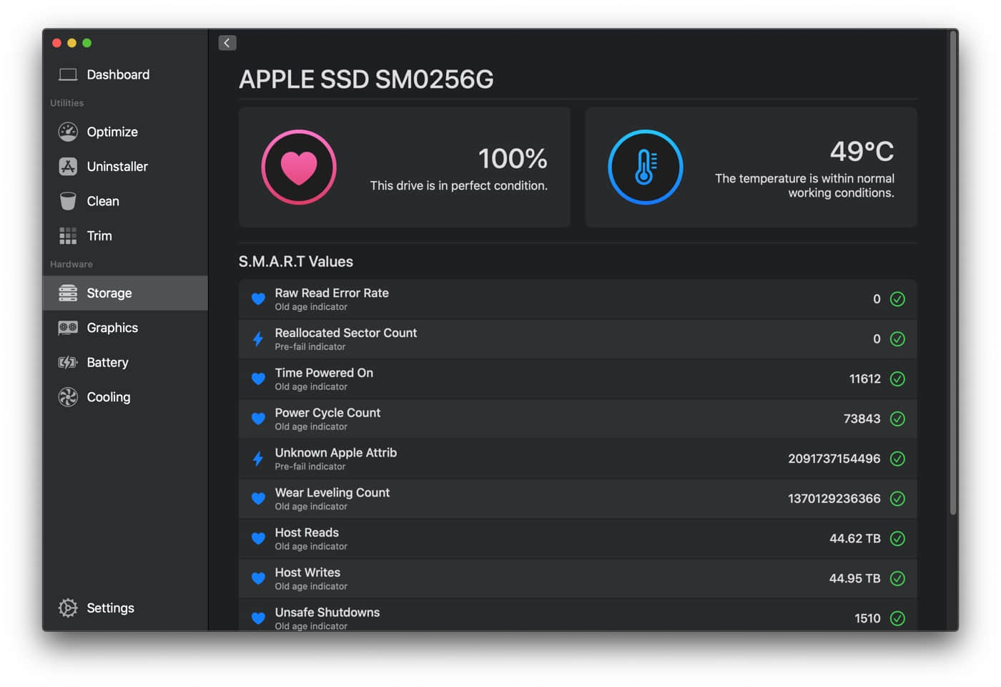Screen dimensions: 1001x687
Task: Click the 100% drive health value
Action: point(513,159)
